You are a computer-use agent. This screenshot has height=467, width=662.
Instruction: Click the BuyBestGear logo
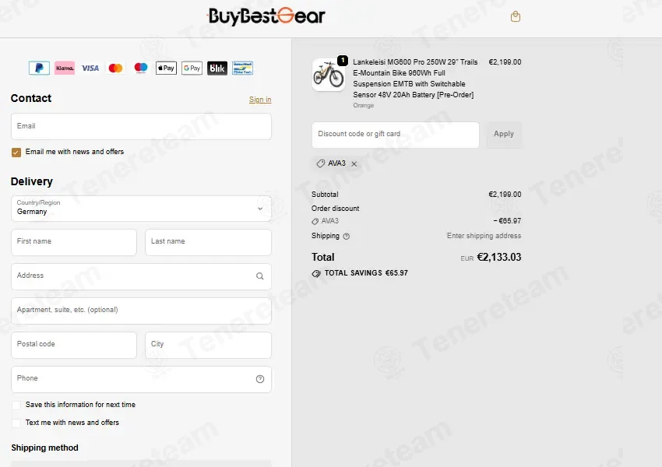266,17
